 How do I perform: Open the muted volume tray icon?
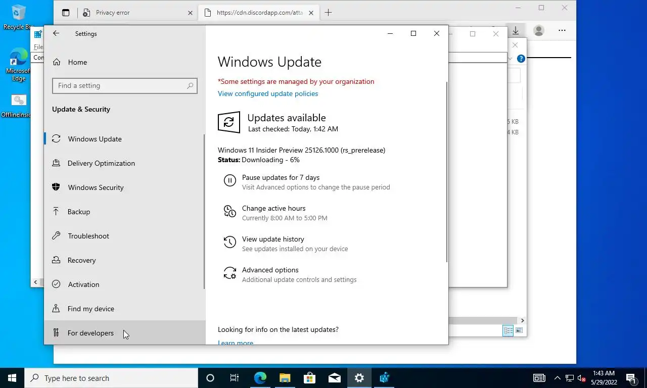[582, 378]
